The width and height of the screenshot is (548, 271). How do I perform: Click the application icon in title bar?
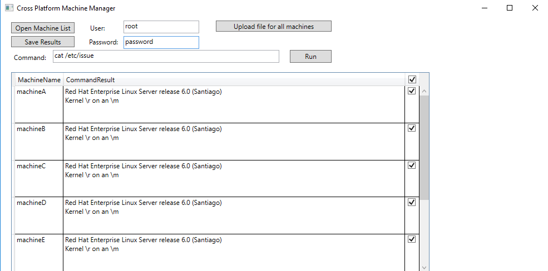(9, 8)
